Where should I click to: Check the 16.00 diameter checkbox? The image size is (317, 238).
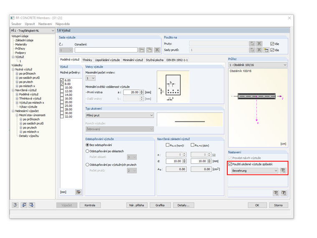click(x=62, y=99)
